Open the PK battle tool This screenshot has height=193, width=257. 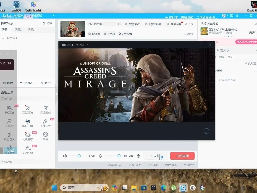(x=10, y=110)
